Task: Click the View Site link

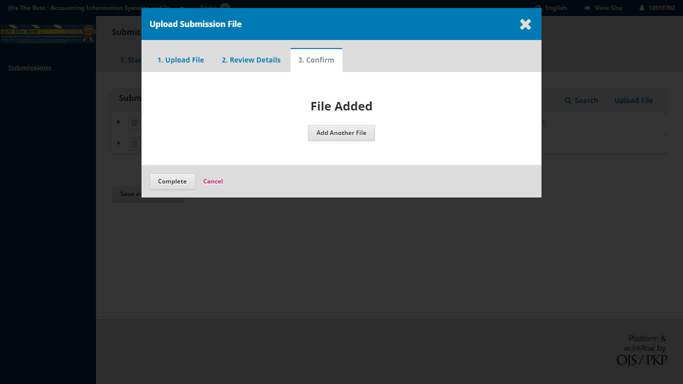Action: (x=603, y=8)
